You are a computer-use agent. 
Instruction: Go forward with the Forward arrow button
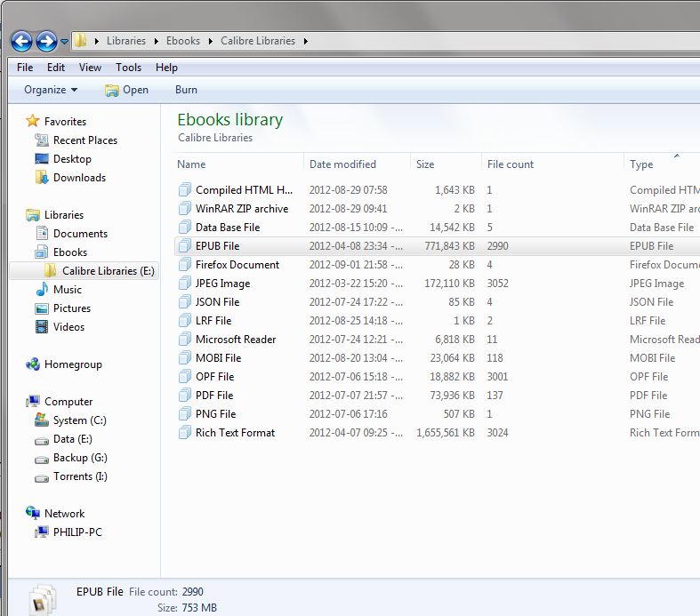pos(46,42)
